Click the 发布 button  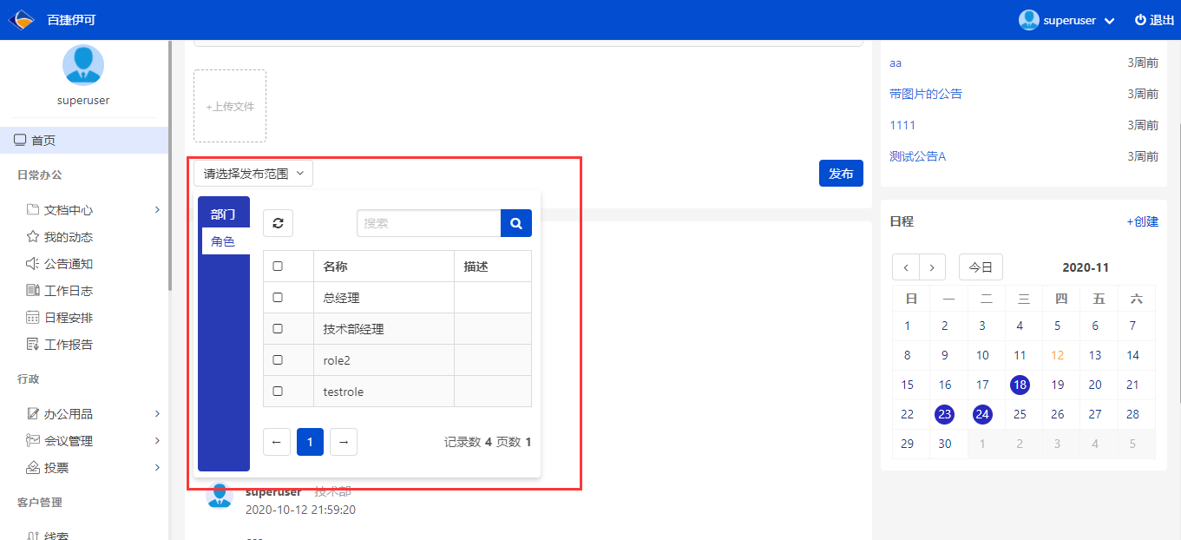click(841, 174)
